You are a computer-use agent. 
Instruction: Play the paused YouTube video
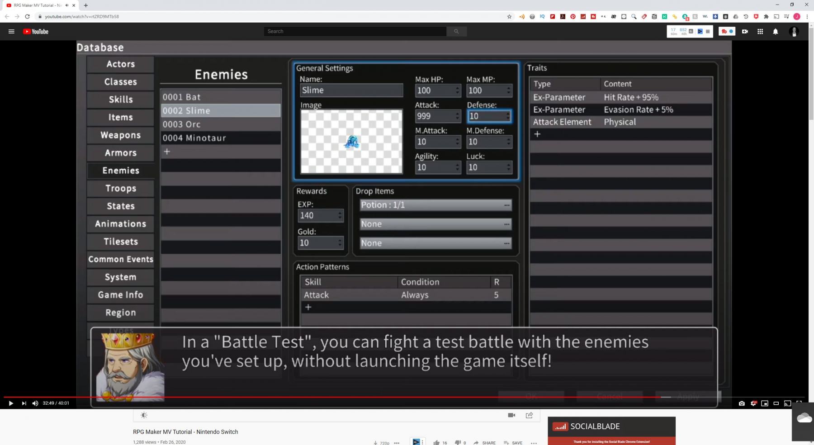point(11,403)
